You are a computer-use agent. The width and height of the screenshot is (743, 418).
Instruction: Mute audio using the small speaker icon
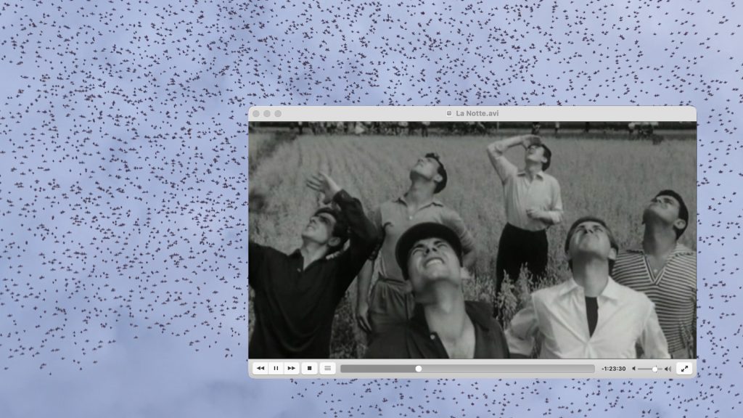(x=634, y=369)
